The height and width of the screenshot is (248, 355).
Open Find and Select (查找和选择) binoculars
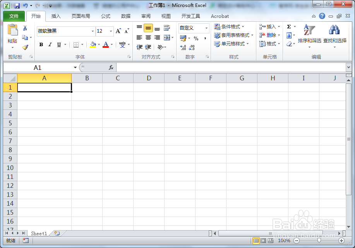[x=334, y=36]
